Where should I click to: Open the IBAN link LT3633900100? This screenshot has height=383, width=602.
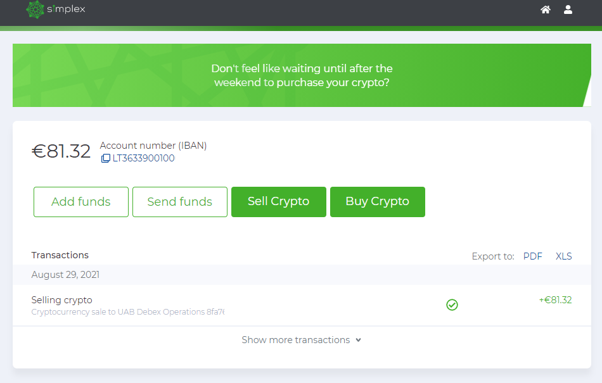[143, 158]
